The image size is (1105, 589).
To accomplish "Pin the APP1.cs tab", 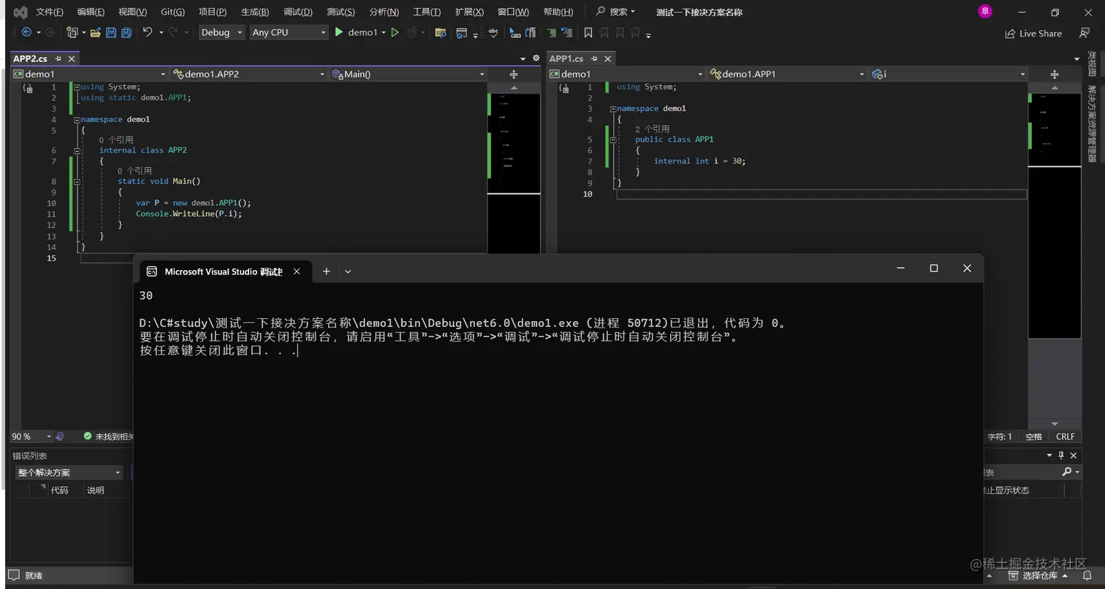I will pyautogui.click(x=594, y=58).
